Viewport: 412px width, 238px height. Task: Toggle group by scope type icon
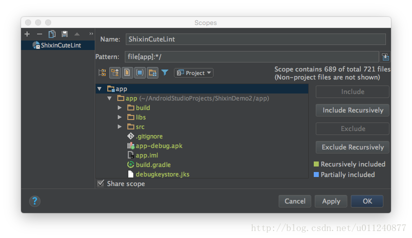[152, 72]
